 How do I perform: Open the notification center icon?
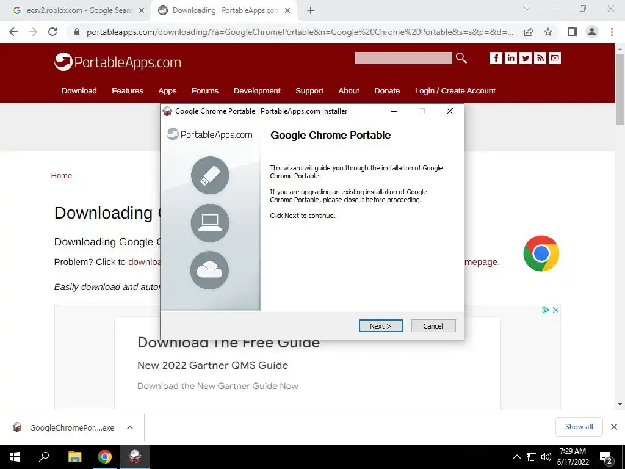pos(606,457)
